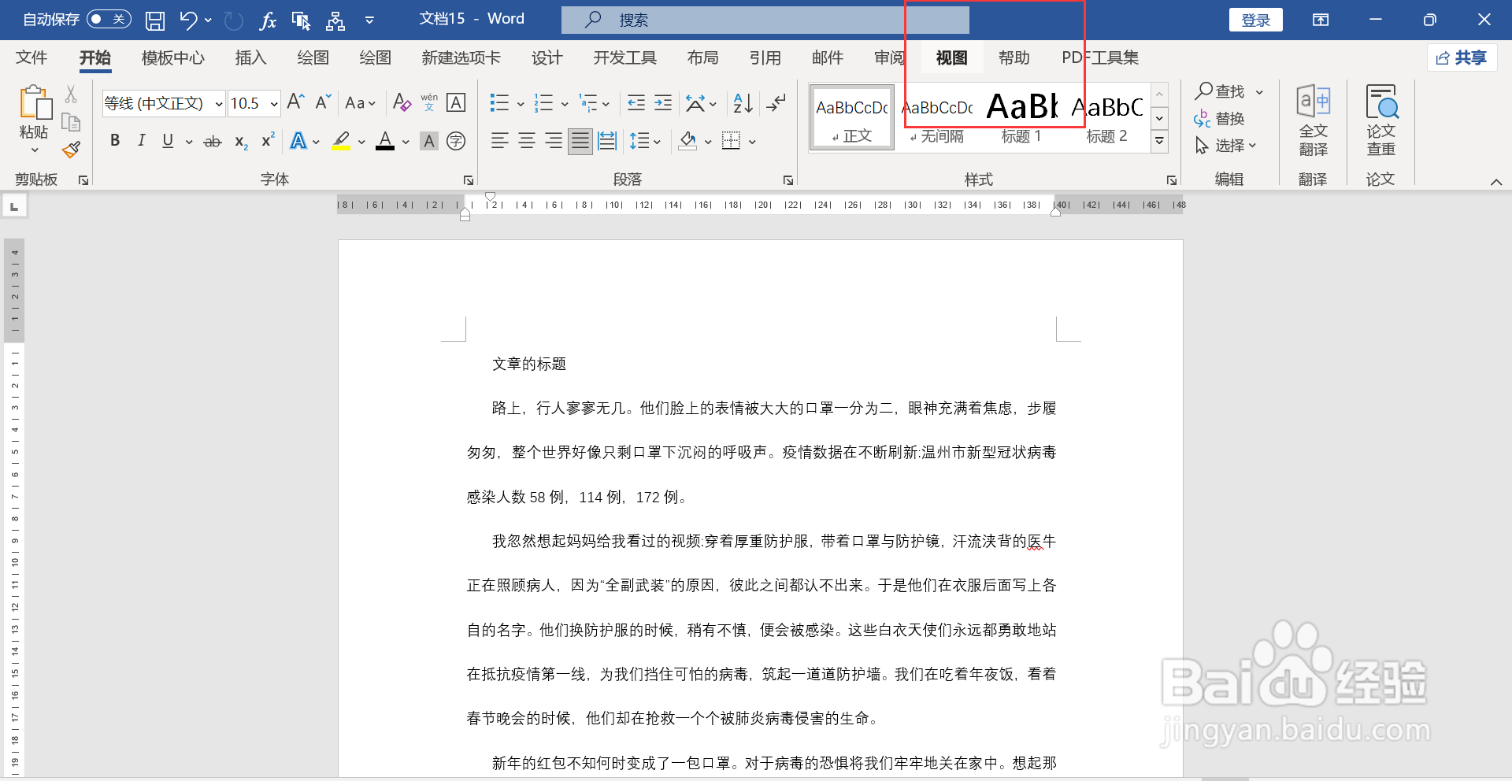Switch to the 视图 View tab
The width and height of the screenshot is (1512, 781).
point(951,57)
